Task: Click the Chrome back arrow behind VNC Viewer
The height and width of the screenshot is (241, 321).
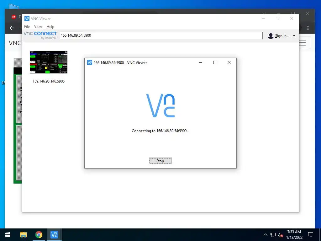Action: point(12,28)
